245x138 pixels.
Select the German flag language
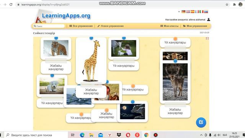point(183,11)
